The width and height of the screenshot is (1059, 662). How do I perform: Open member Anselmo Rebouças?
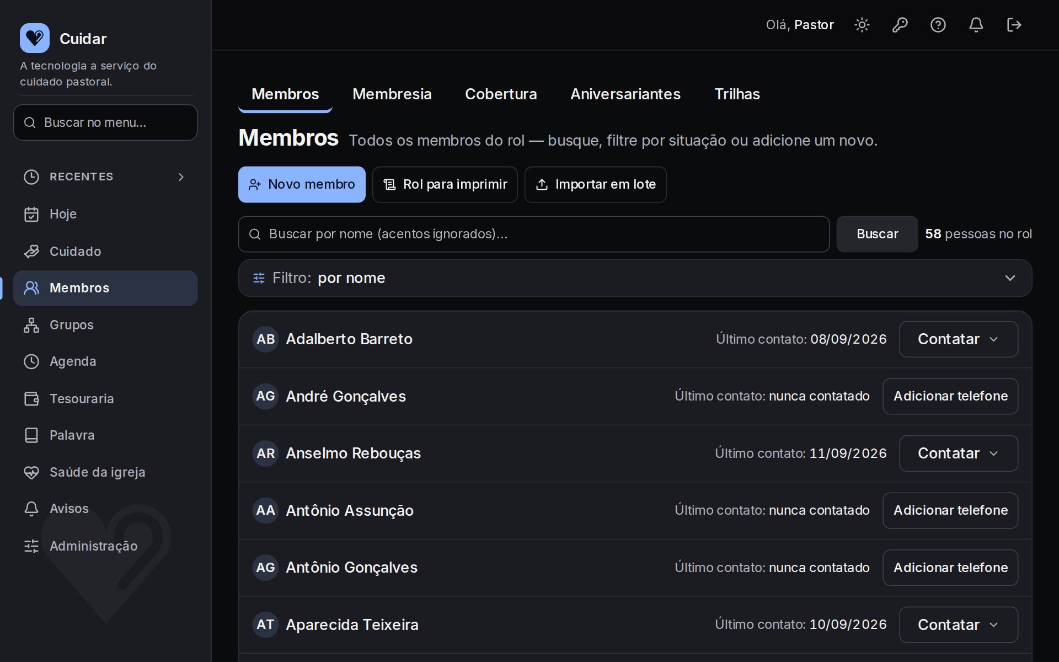tap(353, 453)
